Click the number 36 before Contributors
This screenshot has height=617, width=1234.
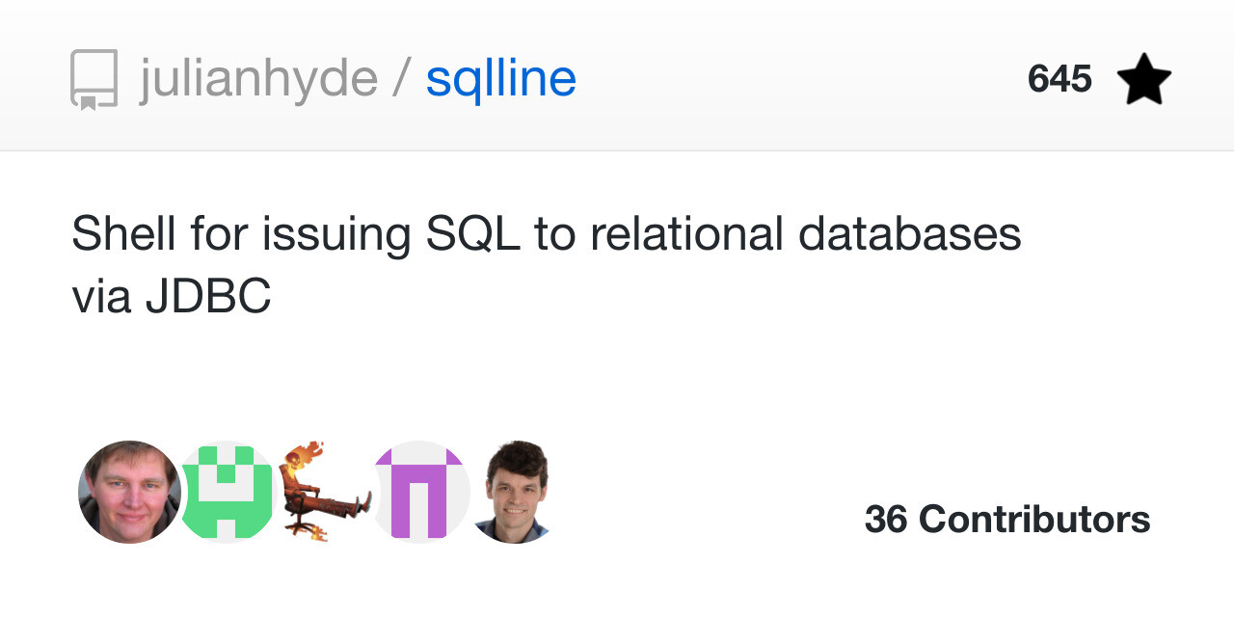tap(886, 520)
